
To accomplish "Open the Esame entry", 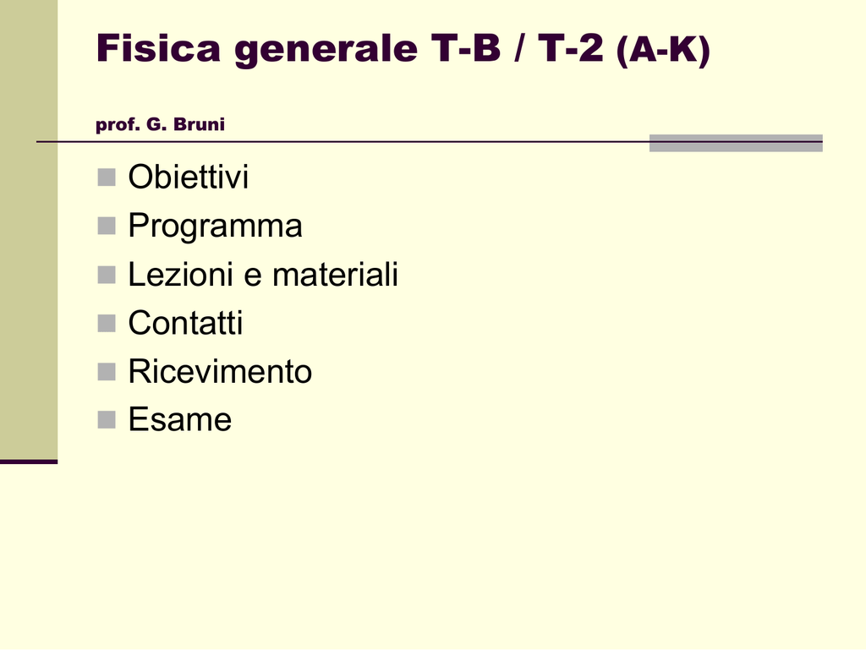I will pyautogui.click(x=179, y=419).
